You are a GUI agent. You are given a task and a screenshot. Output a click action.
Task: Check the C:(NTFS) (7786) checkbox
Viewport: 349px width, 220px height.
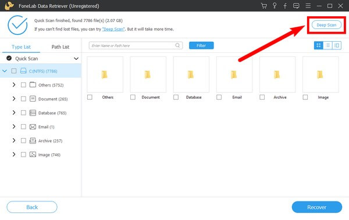(x=14, y=71)
